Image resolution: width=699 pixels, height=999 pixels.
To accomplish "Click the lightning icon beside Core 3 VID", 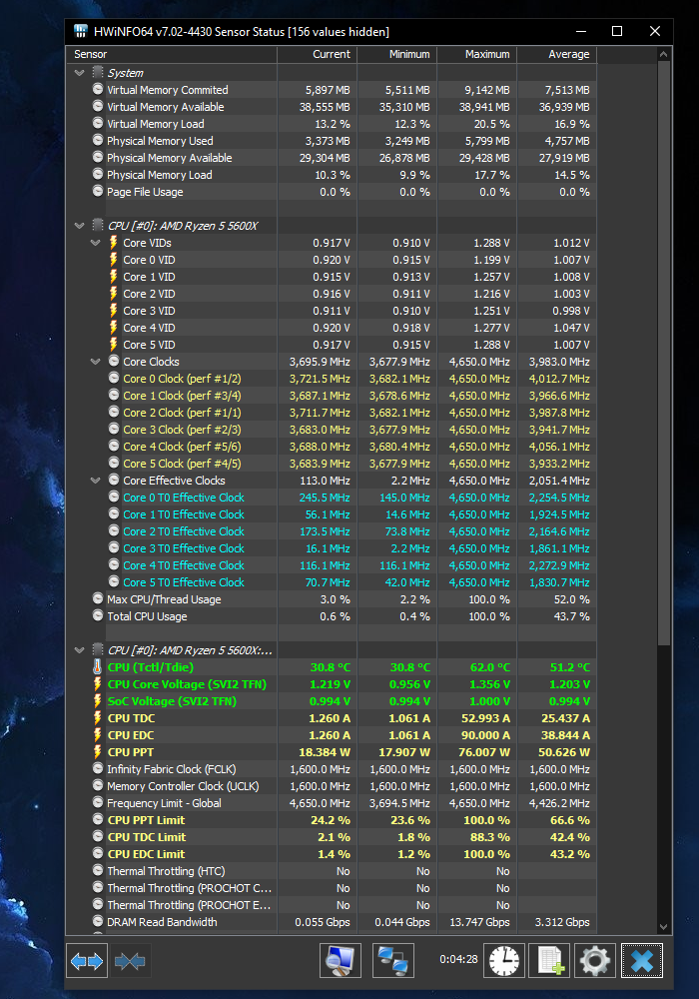I will click(x=113, y=311).
